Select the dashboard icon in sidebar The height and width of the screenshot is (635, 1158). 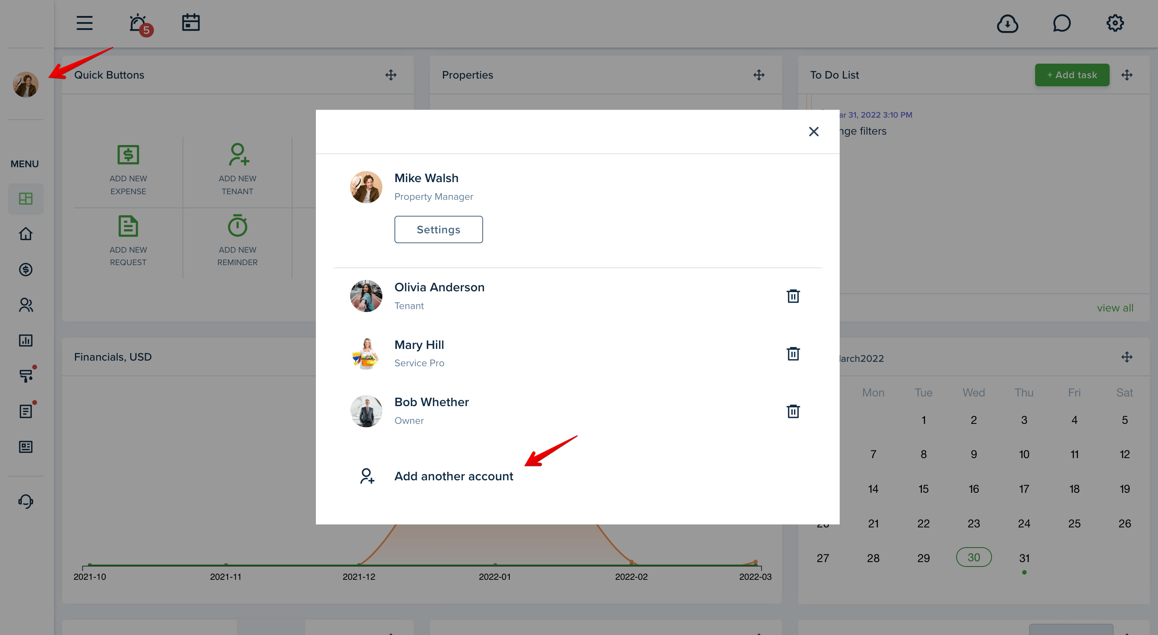(x=26, y=199)
